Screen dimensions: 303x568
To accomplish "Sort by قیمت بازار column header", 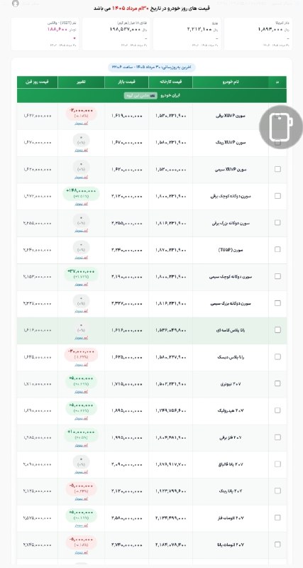I will (x=127, y=82).
